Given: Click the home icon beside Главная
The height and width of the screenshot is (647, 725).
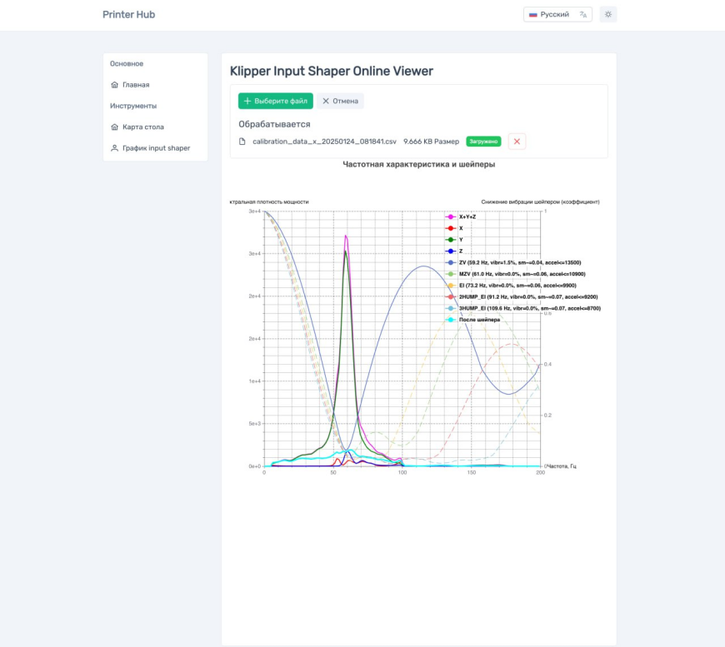Looking at the screenshot, I should pyautogui.click(x=115, y=85).
